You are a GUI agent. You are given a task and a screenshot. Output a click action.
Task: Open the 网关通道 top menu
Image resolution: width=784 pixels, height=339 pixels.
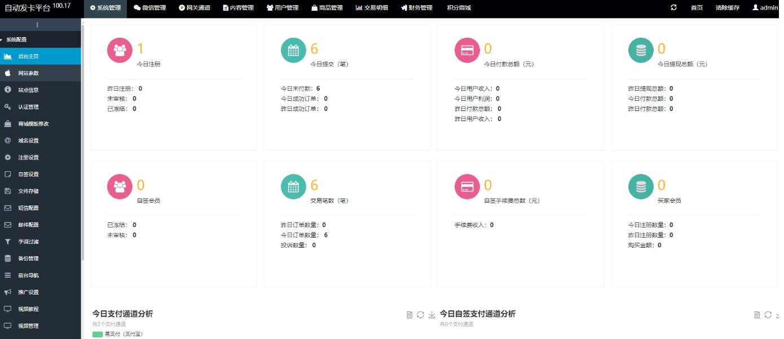click(x=195, y=8)
